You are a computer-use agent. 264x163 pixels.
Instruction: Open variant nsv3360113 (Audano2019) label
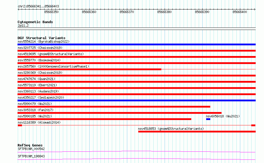click(x=38, y=91)
